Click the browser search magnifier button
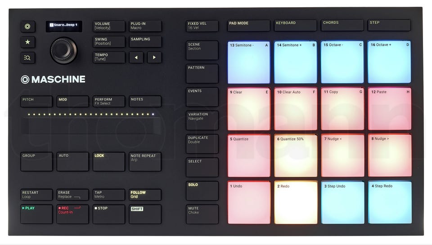Screen dimensions: 432x245 pos(28,58)
